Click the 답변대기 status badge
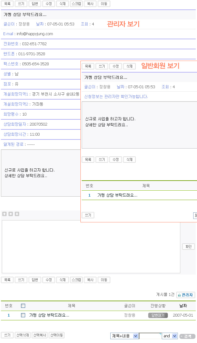This screenshot has height=343, width=197. [x=158, y=315]
